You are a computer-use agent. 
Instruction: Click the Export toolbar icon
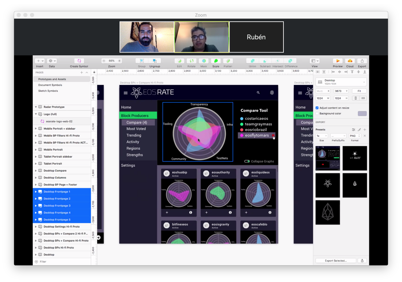point(362,61)
